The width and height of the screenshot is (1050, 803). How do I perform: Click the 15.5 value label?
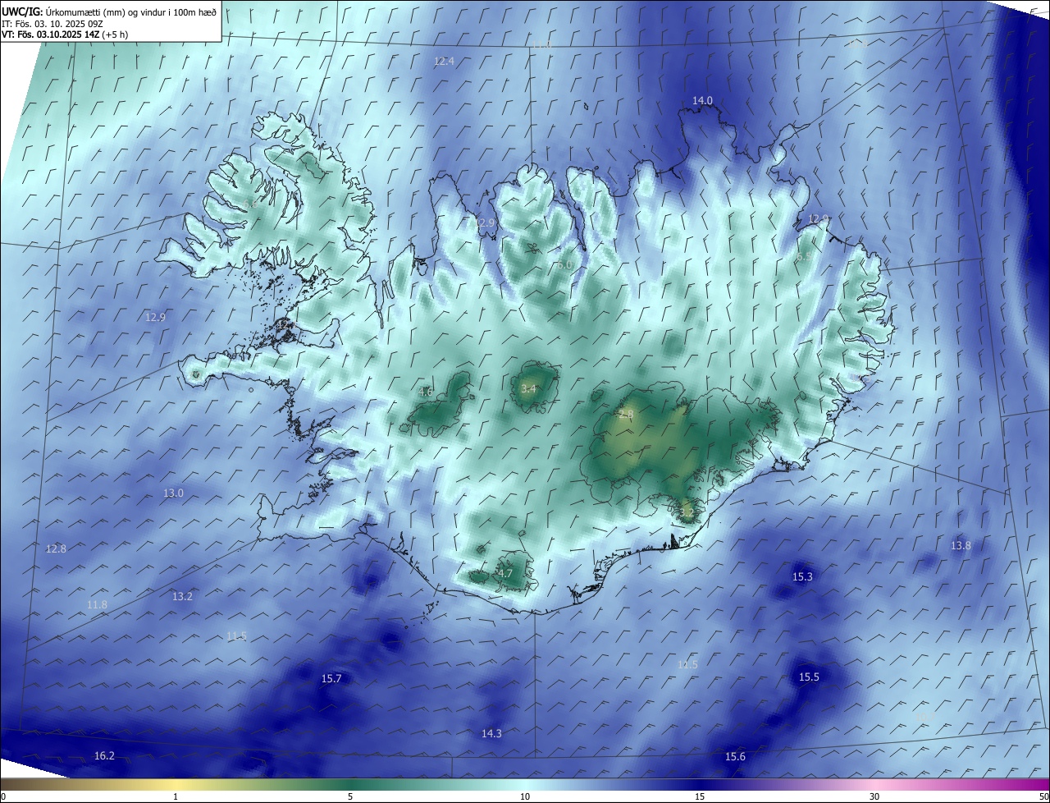809,677
